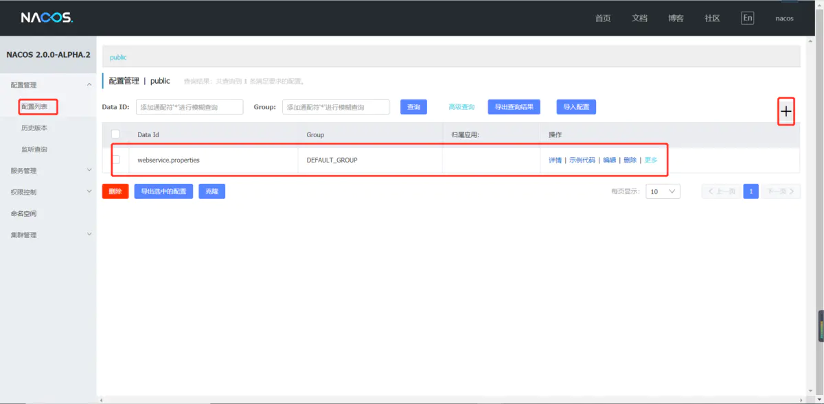Open the page size dropdown showing 10

[663, 191]
